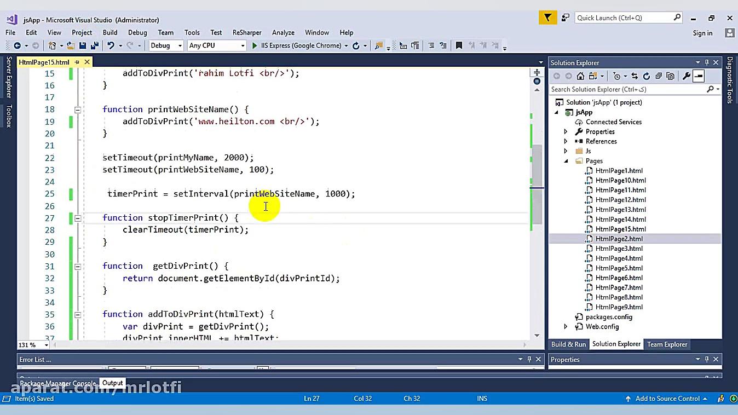Click the account avatar icon next to Sign in

coord(729,33)
